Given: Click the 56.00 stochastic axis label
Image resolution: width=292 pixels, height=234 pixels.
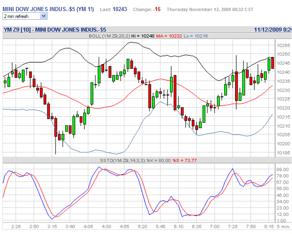Looking at the screenshot, I should [x=283, y=189].
